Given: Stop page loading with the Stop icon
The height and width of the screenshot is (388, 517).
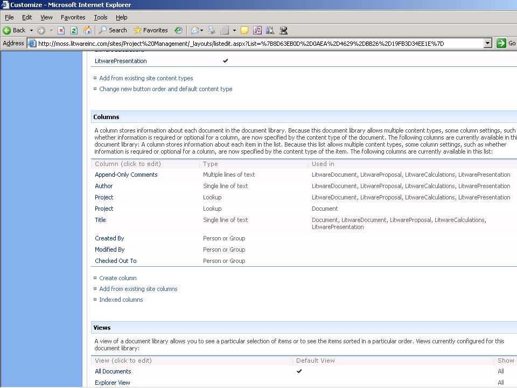Looking at the screenshot, I should pyautogui.click(x=61, y=30).
